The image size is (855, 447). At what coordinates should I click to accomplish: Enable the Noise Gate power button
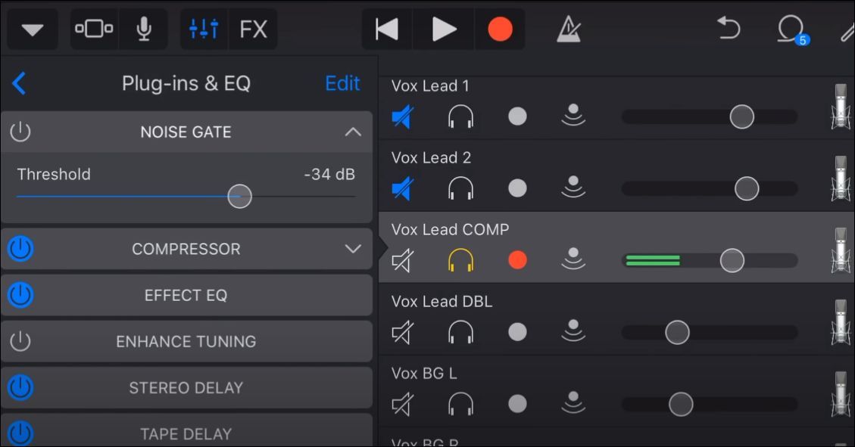(x=20, y=132)
